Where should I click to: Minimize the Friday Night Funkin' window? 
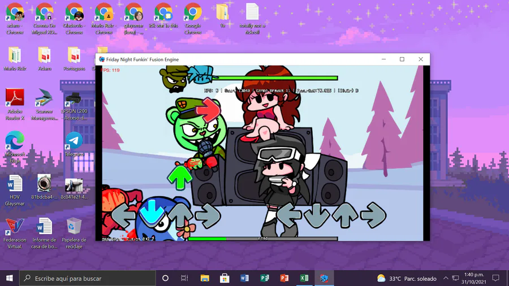pos(383,59)
